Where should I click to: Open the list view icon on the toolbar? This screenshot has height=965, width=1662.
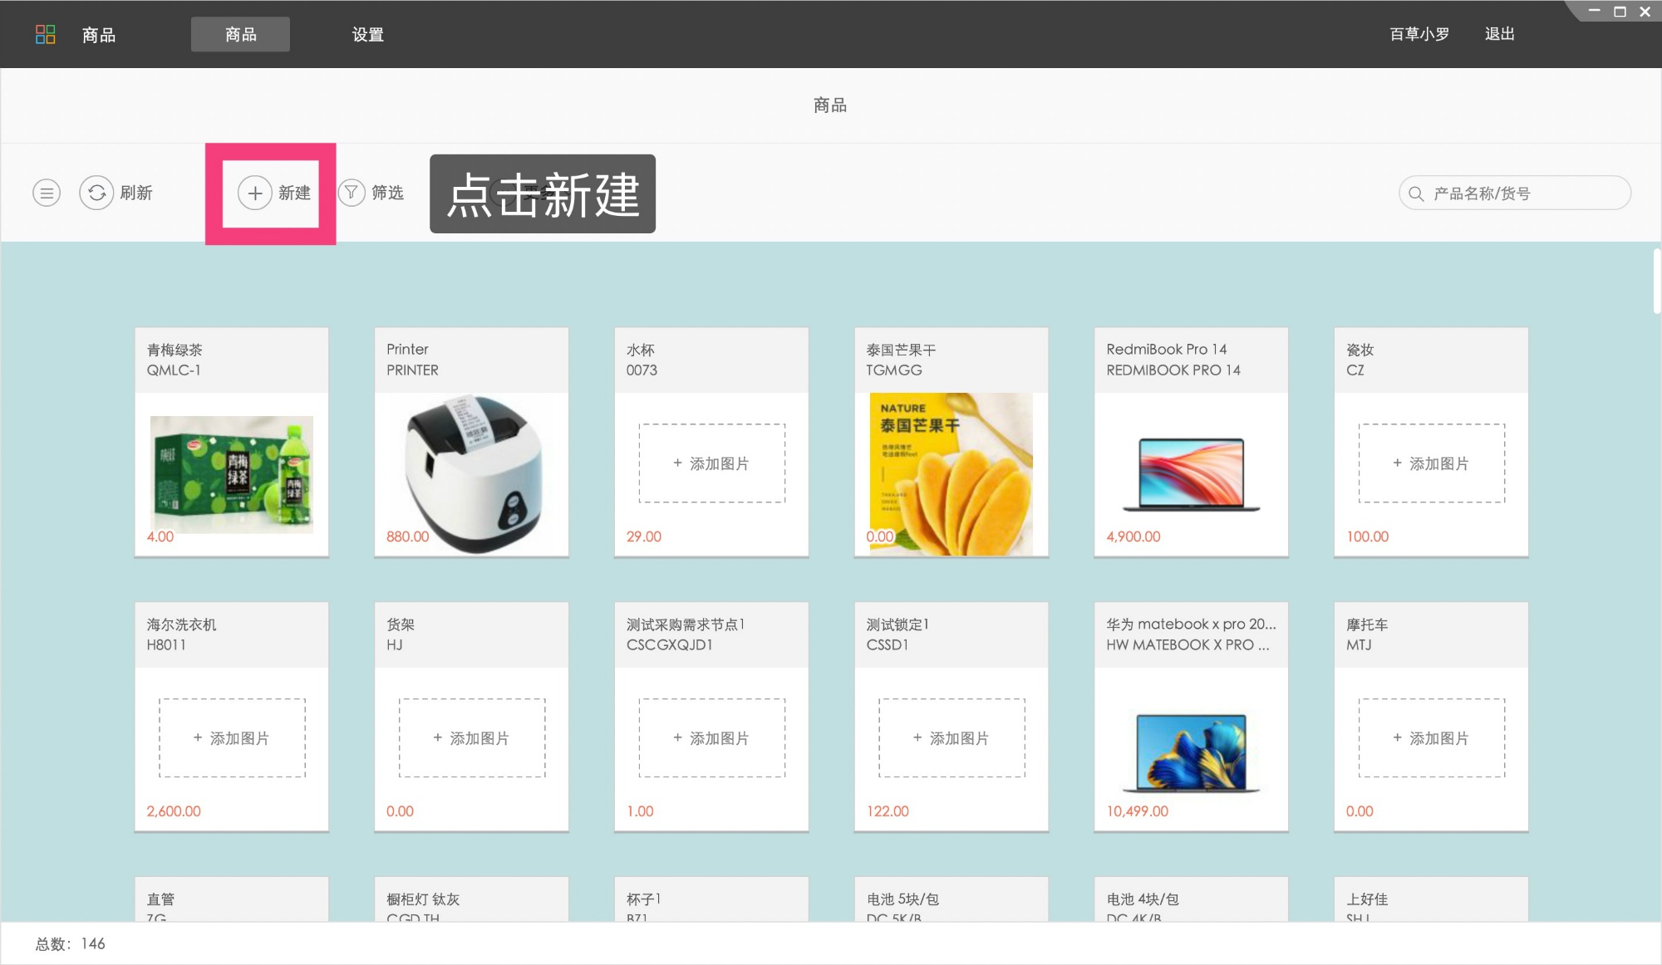click(47, 192)
